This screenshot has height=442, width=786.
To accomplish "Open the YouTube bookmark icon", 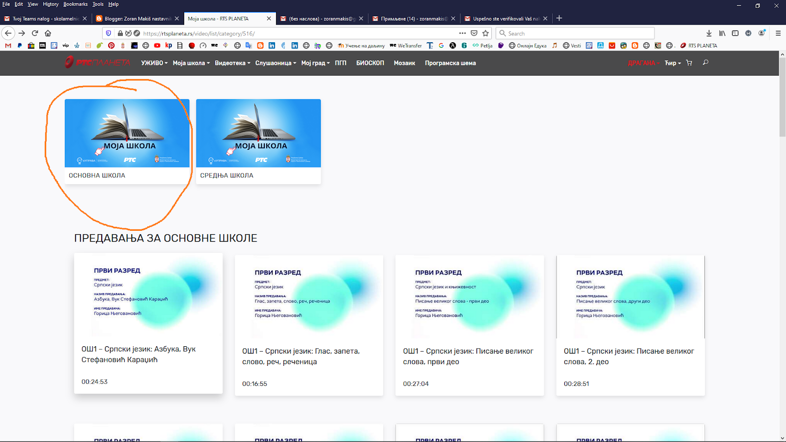I will coord(157,46).
